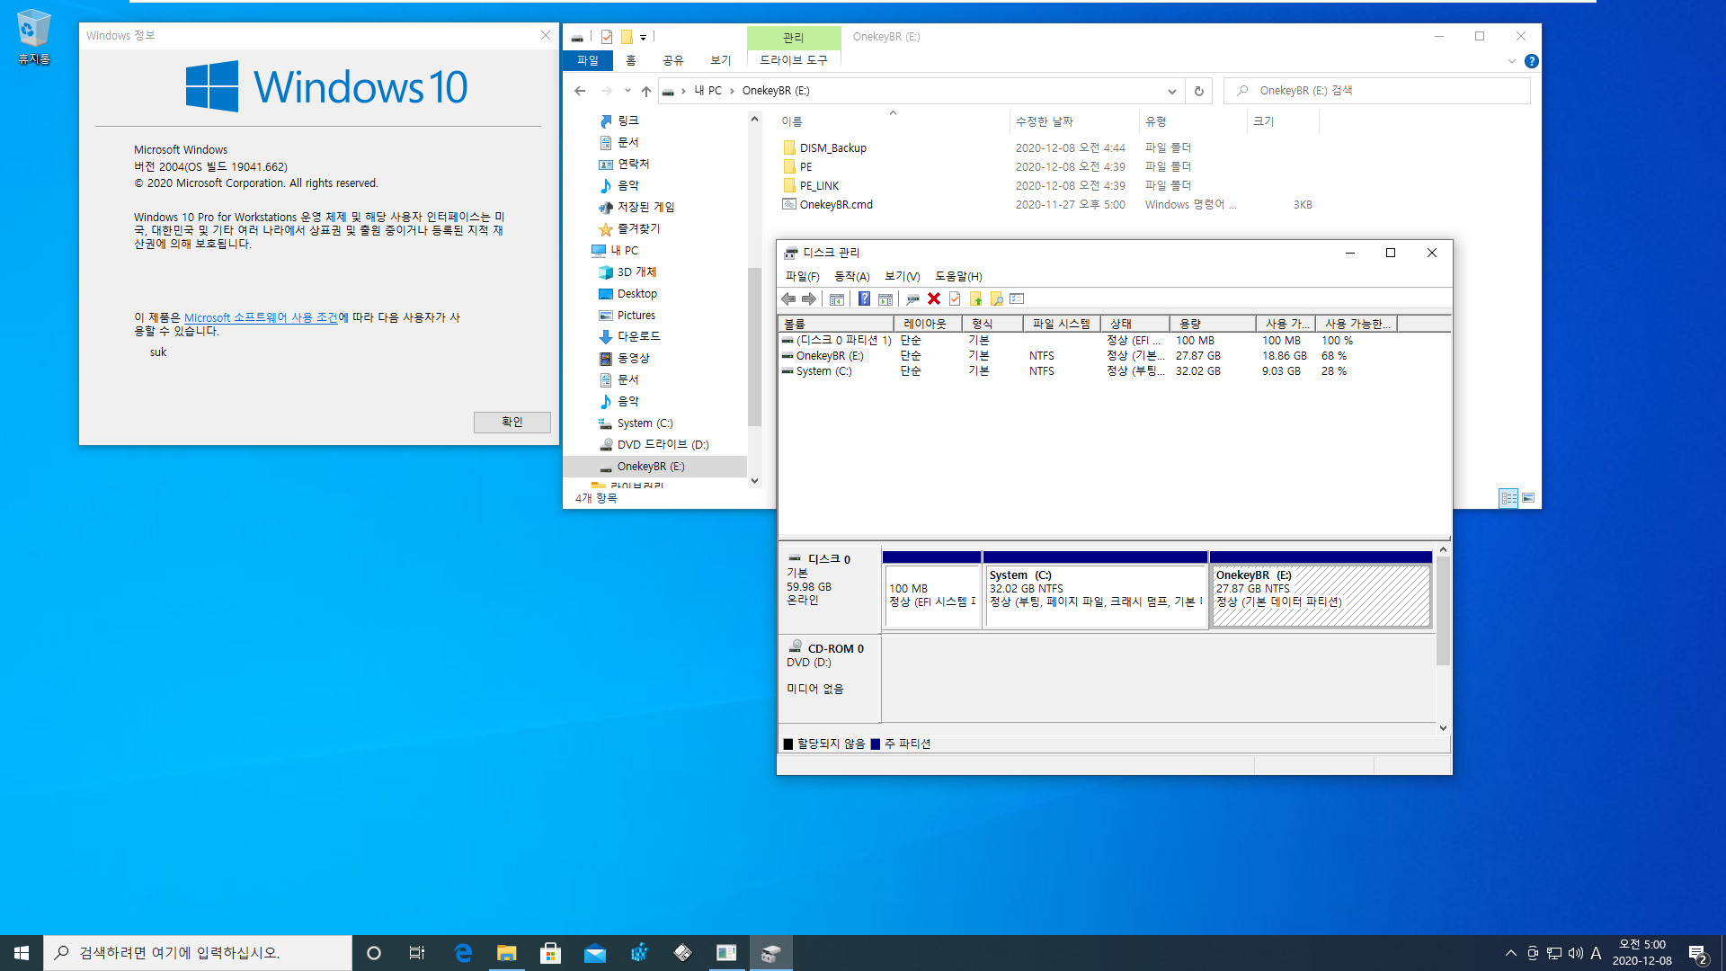1726x971 pixels.
Task: Click OnekeyBR (E:) search field
Action: [1377, 91]
